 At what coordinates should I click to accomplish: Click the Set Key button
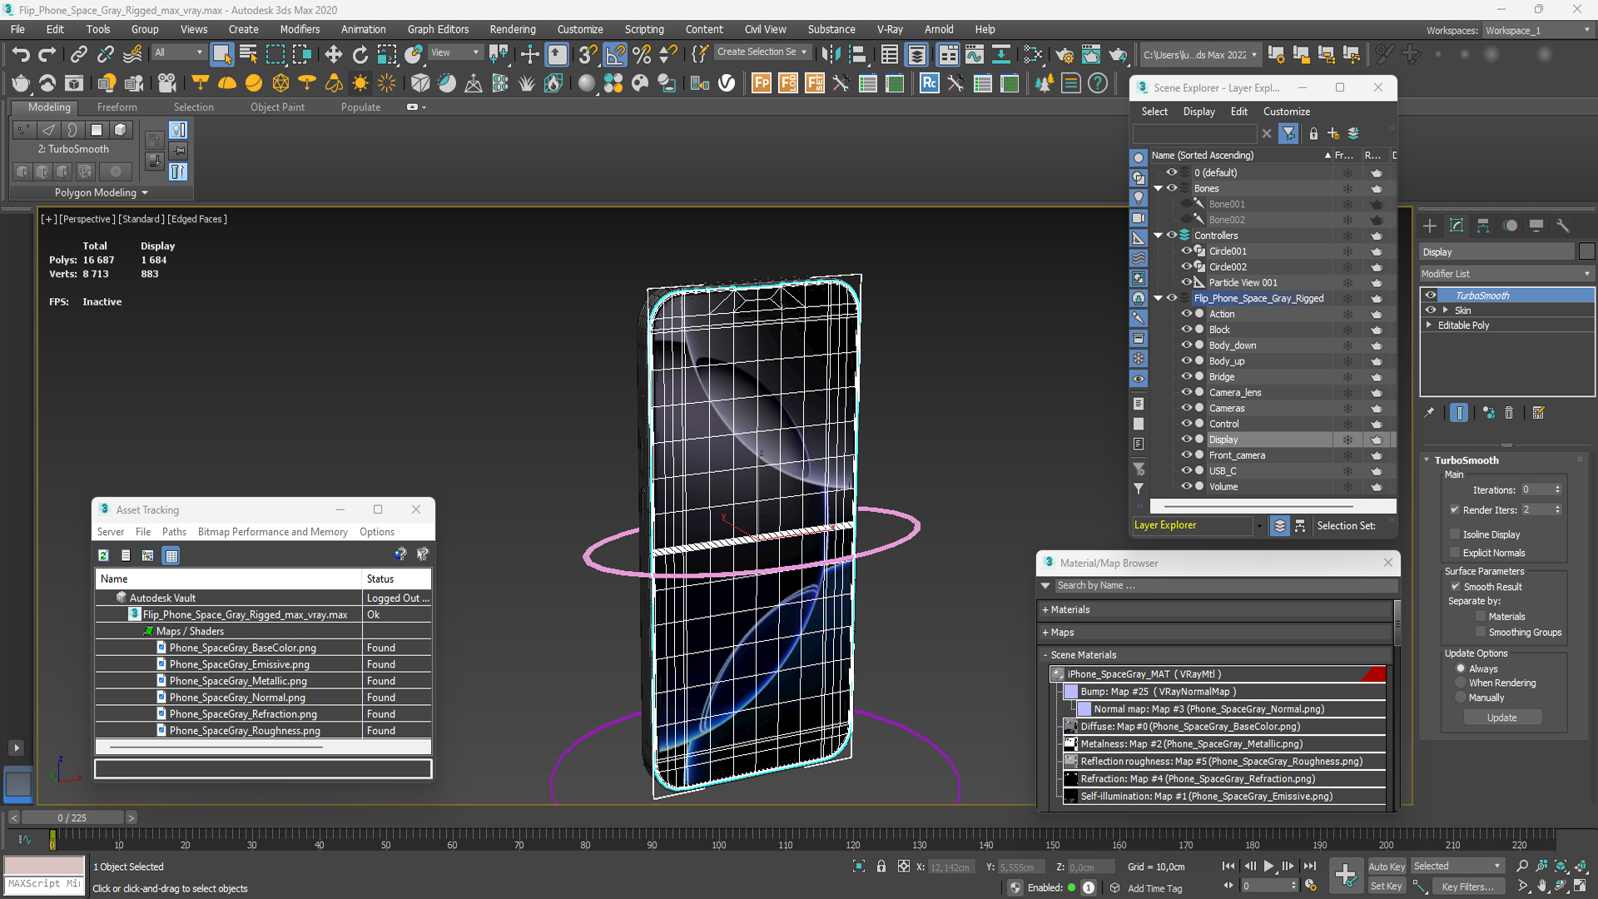[1387, 887]
